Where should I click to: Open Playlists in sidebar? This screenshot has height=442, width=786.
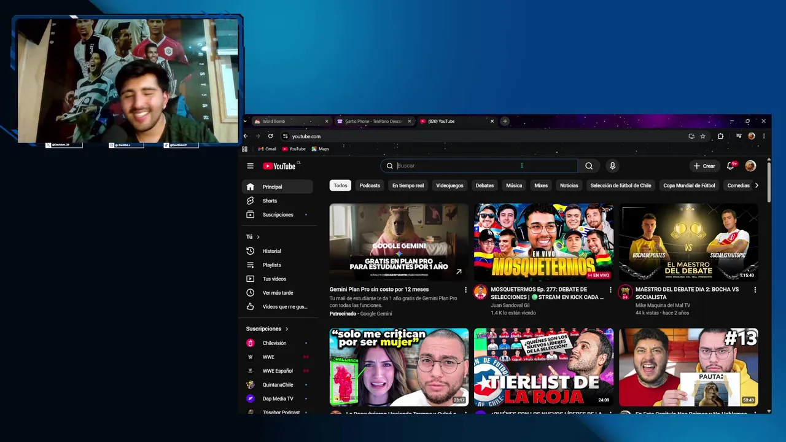(278, 265)
